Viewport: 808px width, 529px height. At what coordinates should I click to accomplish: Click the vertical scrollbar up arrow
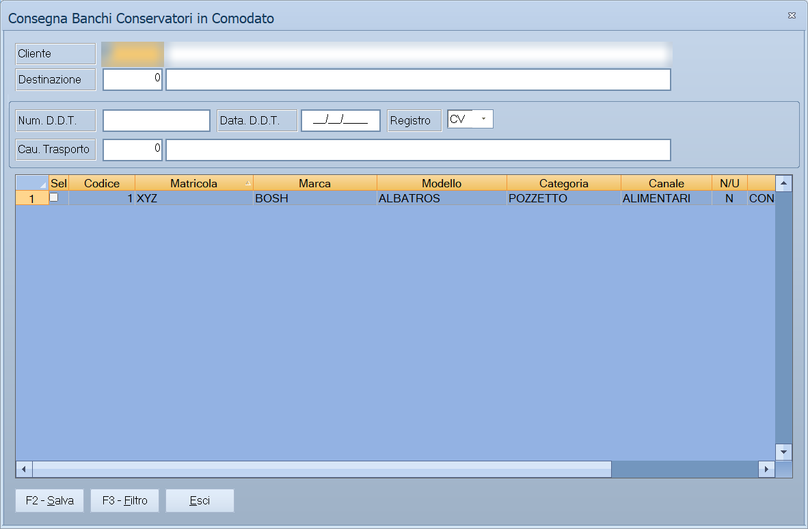[x=783, y=183]
